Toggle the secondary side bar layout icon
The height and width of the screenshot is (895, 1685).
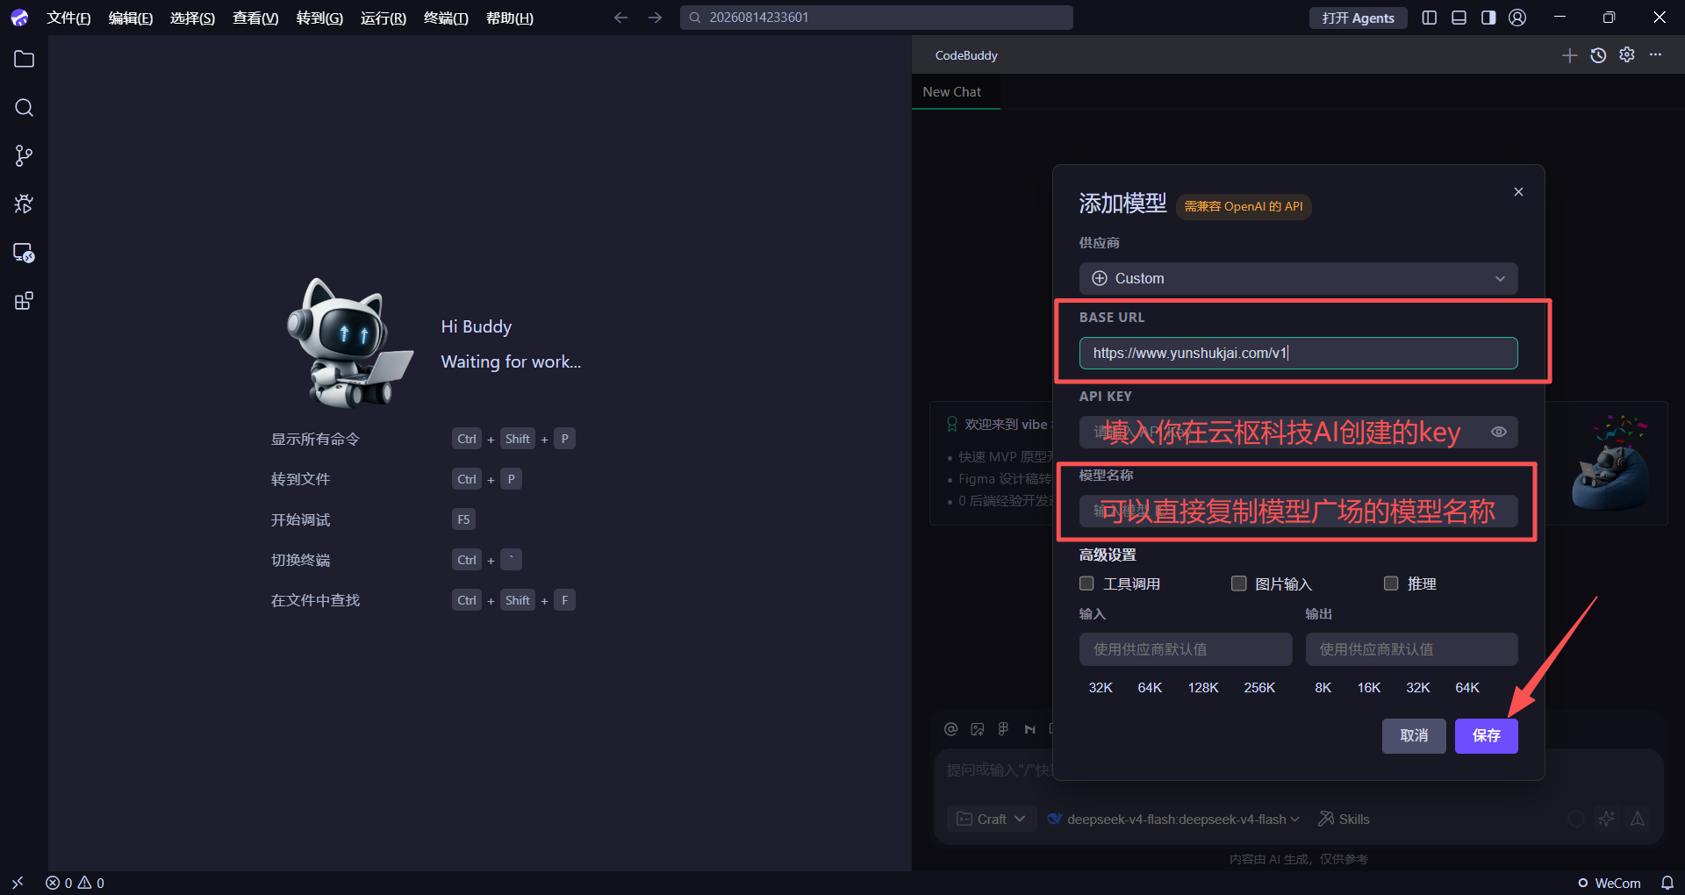coord(1488,18)
